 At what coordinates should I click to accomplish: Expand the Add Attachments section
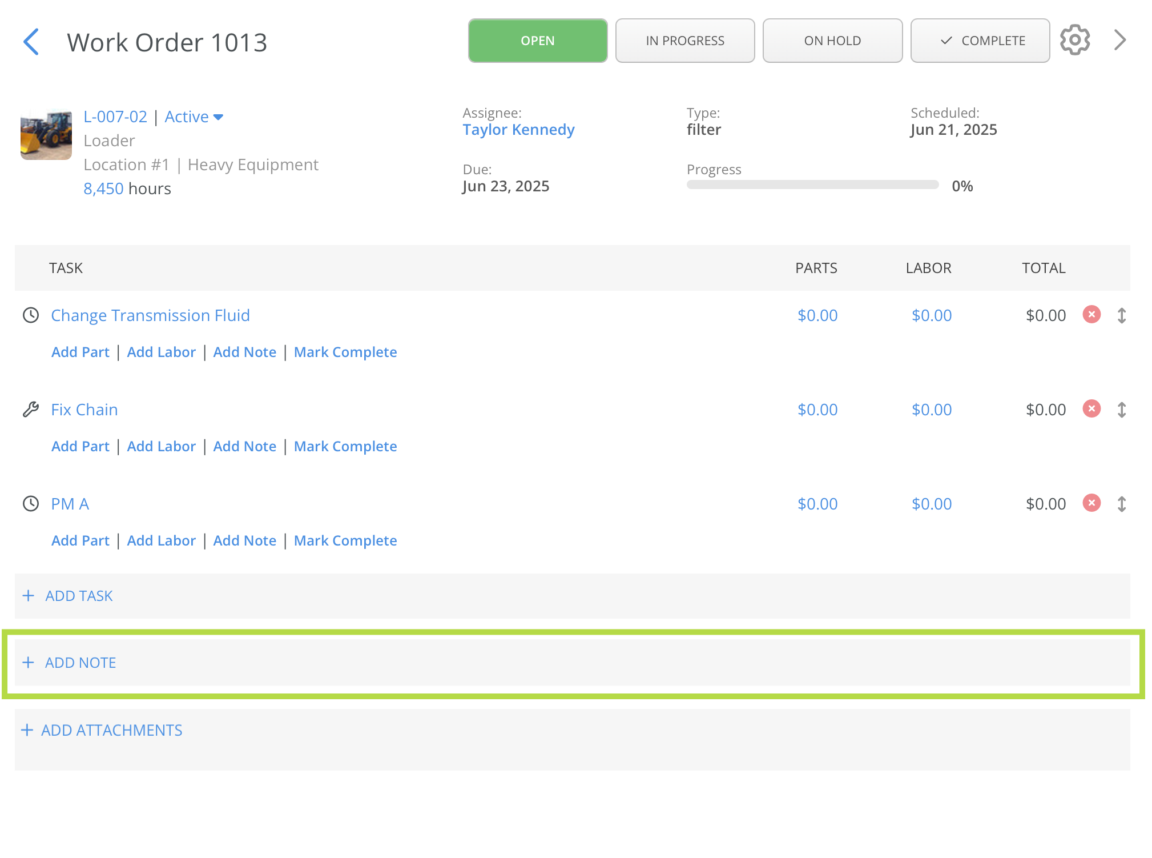111,730
